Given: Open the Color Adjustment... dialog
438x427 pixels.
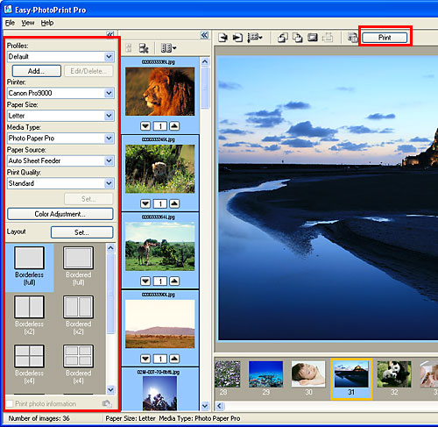Looking at the screenshot, I should (x=60, y=214).
